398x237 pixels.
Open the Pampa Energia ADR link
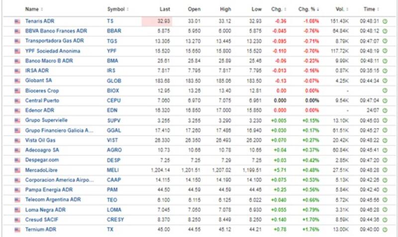pos(47,190)
